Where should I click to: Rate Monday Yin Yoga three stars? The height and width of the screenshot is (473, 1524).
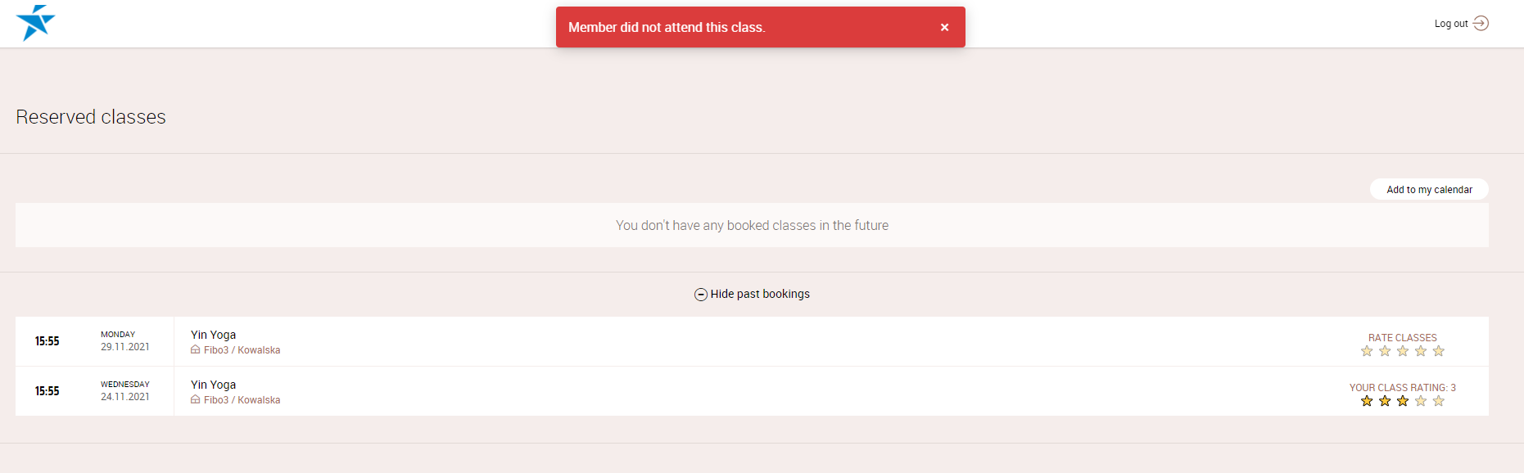click(x=1403, y=351)
